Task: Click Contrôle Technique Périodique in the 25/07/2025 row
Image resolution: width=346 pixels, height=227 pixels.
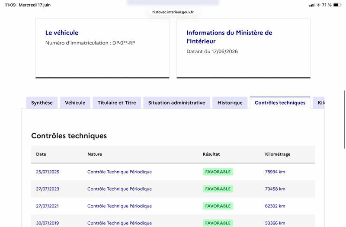Action: (x=120, y=172)
